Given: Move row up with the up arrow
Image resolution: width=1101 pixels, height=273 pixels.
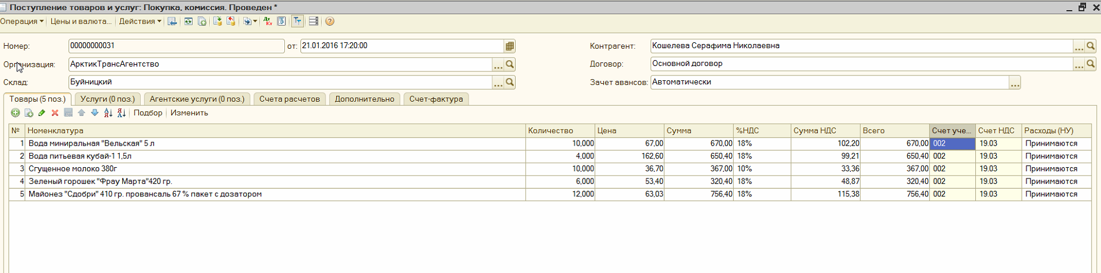Looking at the screenshot, I should coord(82,113).
